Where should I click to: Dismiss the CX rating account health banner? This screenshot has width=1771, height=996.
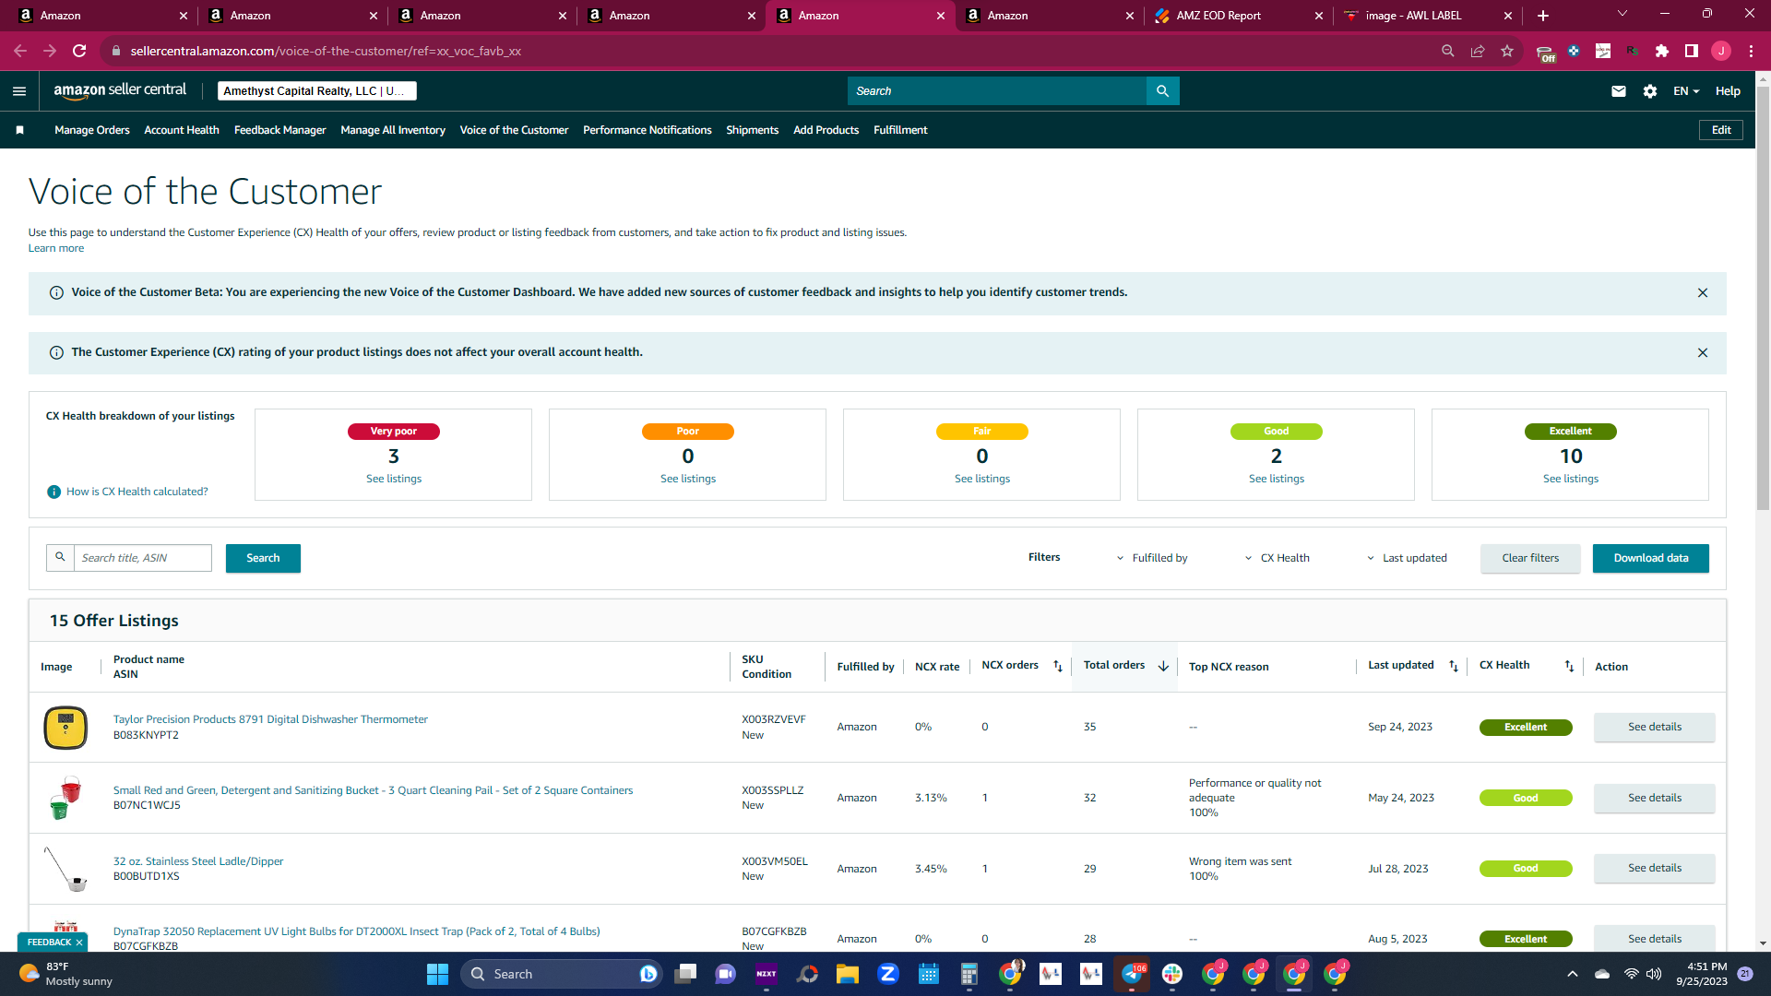[x=1703, y=353]
